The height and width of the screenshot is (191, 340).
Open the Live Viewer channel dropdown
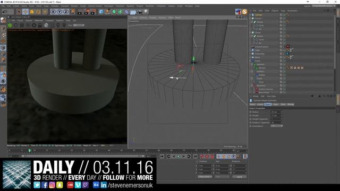pyautogui.click(x=79, y=25)
